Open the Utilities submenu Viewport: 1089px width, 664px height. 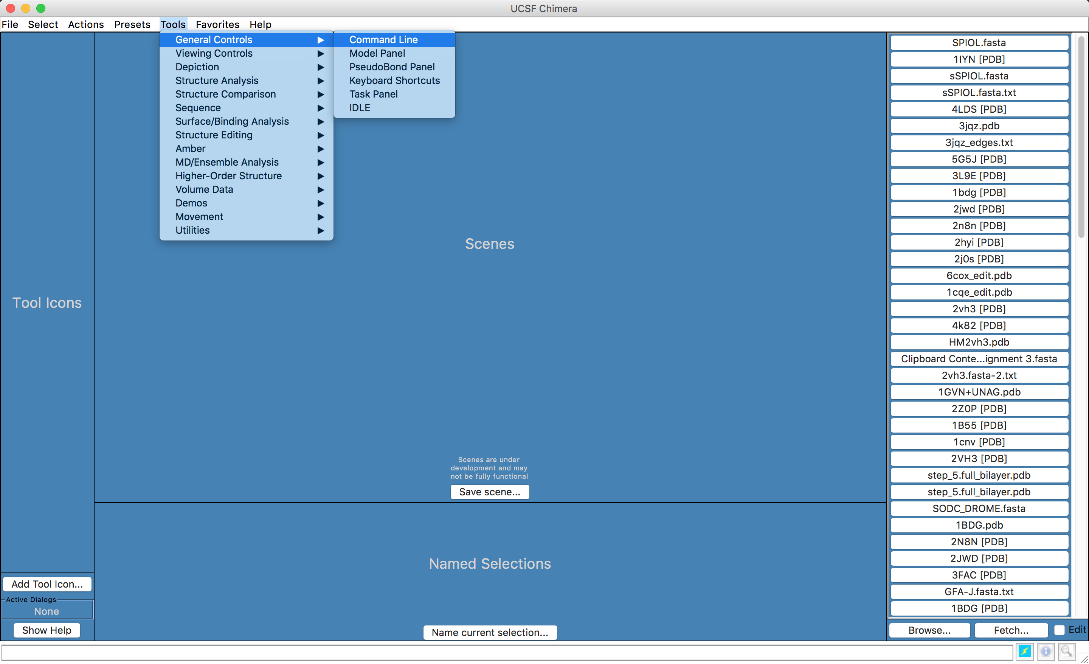(x=246, y=230)
